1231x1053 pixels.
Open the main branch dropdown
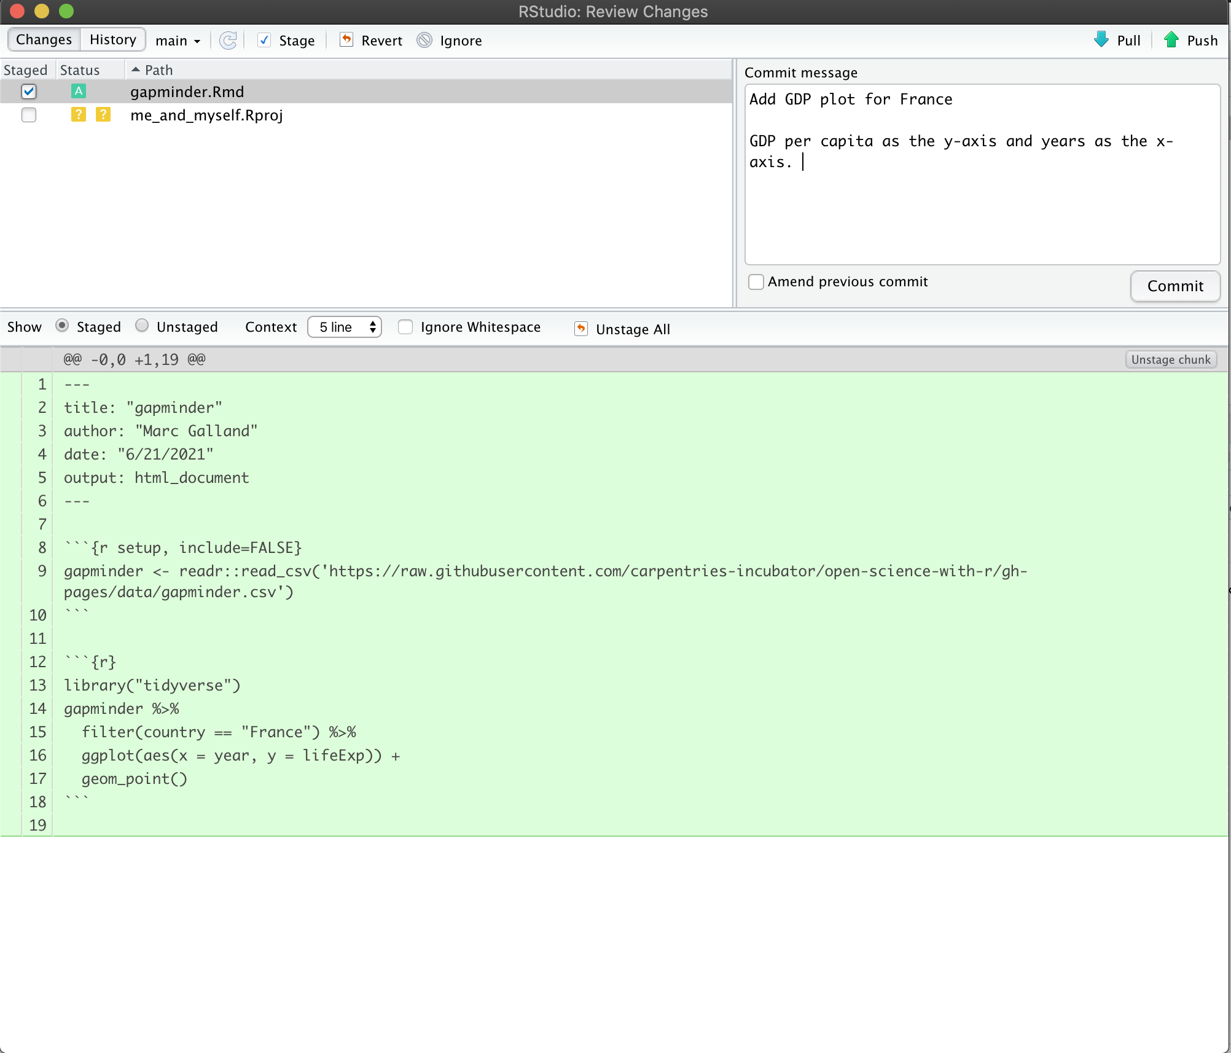(178, 41)
